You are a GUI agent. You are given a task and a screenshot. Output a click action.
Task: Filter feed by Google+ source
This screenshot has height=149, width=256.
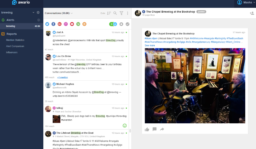(x=59, y=24)
